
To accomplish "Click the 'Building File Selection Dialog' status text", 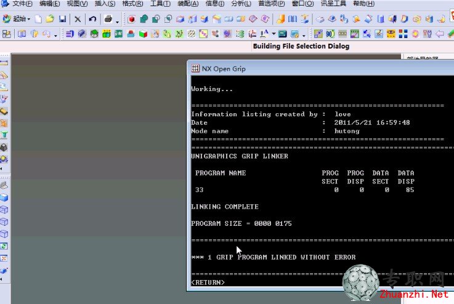I will (301, 46).
